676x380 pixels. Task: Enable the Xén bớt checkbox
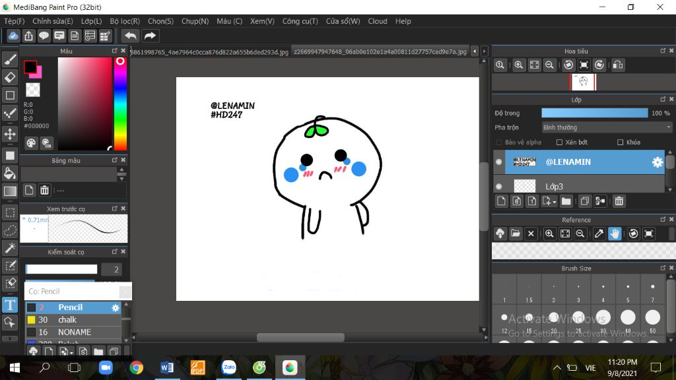click(559, 142)
